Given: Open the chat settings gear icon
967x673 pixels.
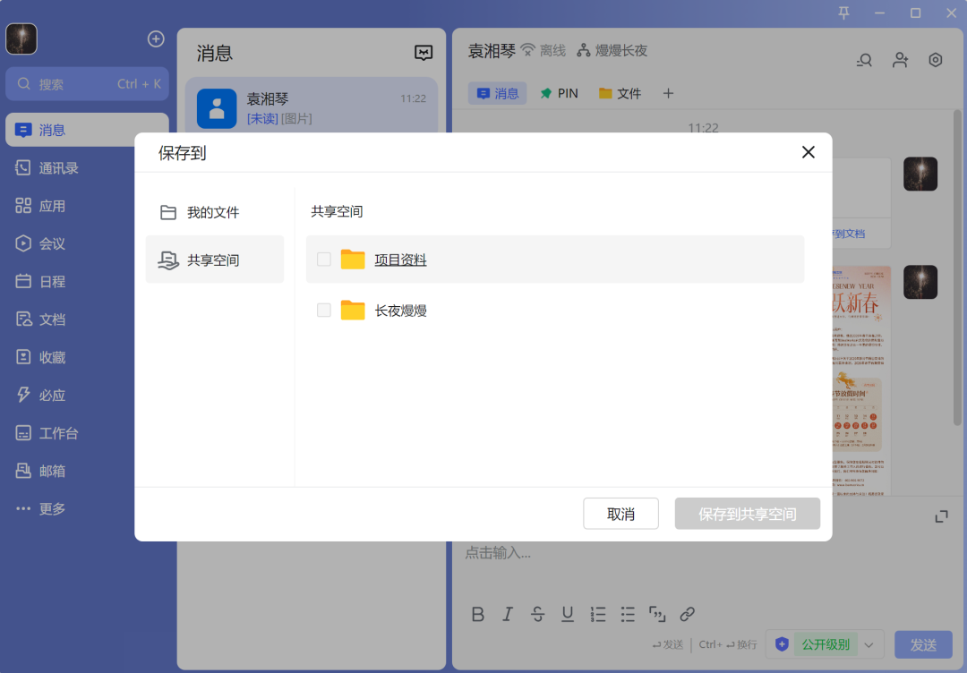Looking at the screenshot, I should tap(935, 59).
